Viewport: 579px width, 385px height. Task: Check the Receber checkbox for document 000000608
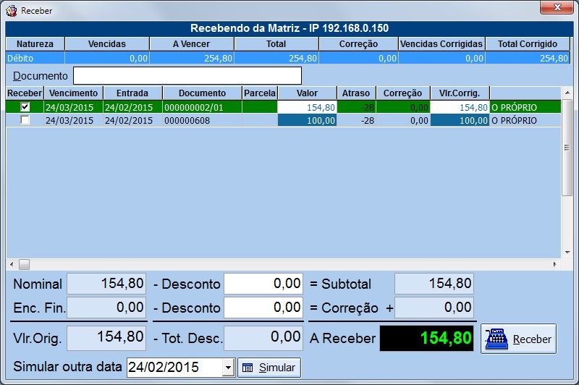(25, 120)
